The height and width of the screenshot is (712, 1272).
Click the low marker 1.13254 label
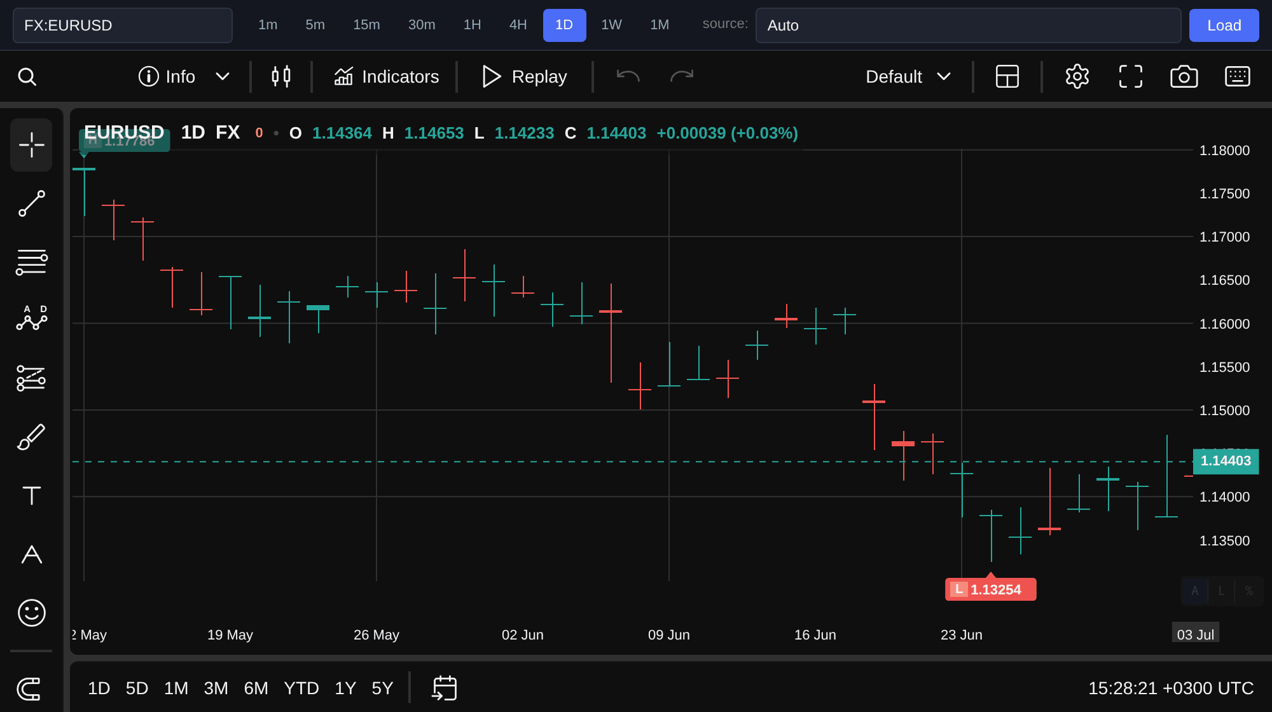pos(990,589)
